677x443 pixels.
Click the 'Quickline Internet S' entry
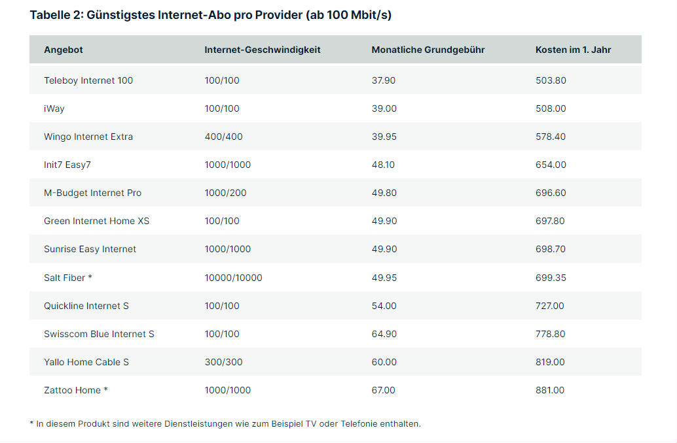[x=86, y=306]
